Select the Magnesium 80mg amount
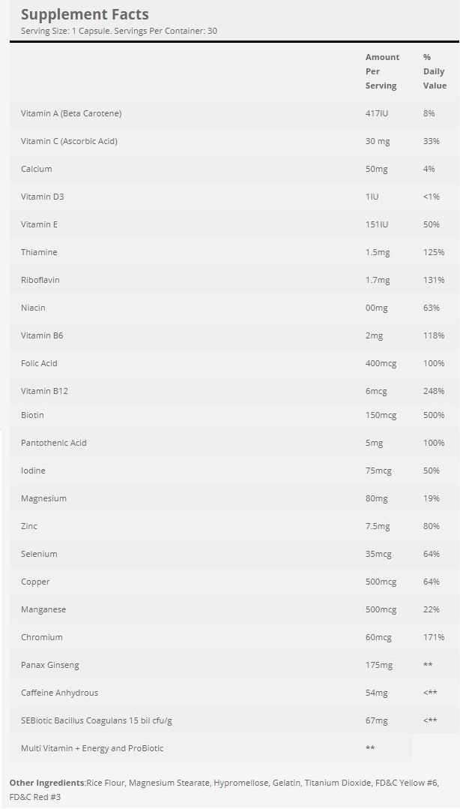This screenshot has height=809, width=460. point(376,498)
